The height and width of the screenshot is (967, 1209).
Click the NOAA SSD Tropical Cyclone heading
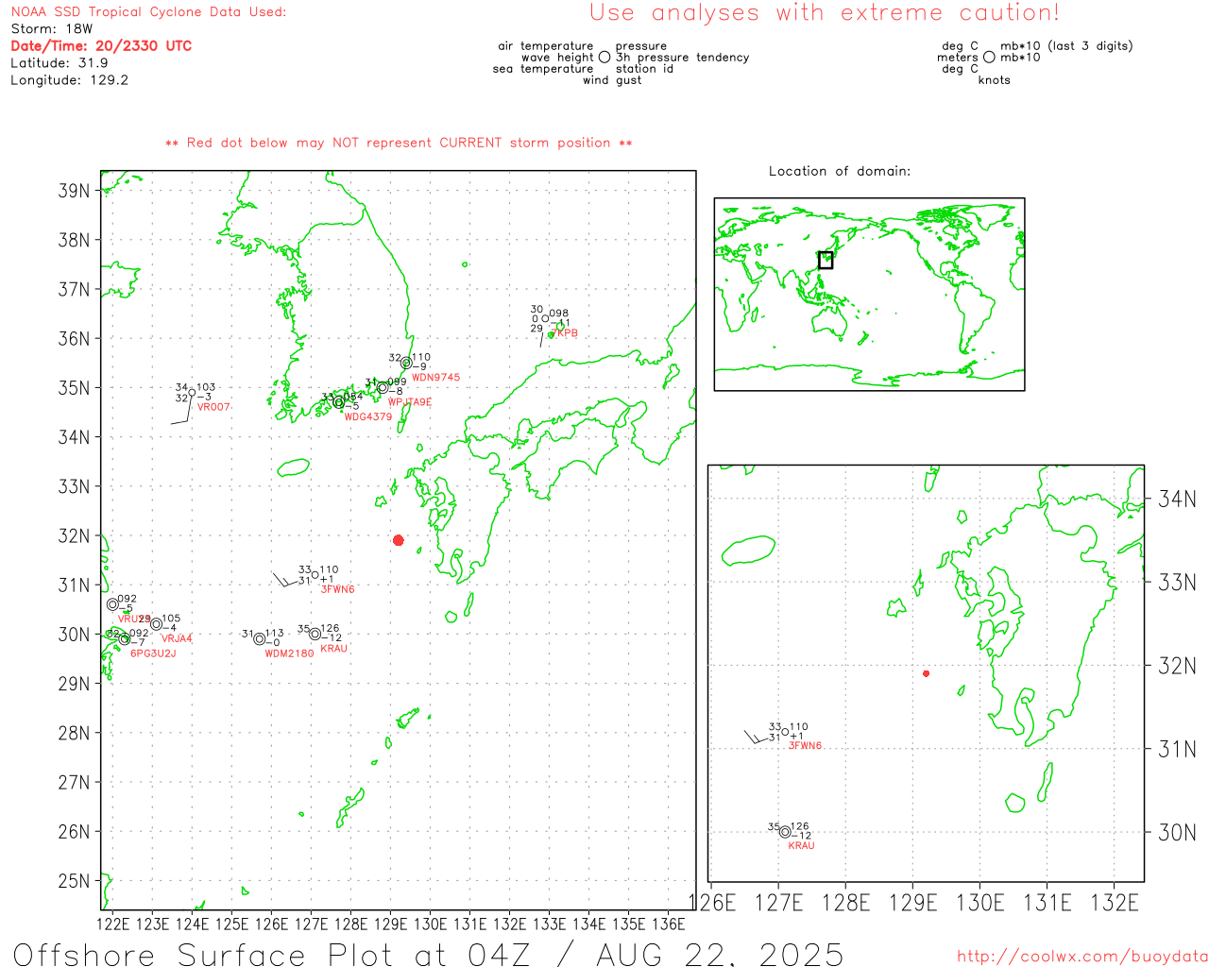tap(148, 12)
